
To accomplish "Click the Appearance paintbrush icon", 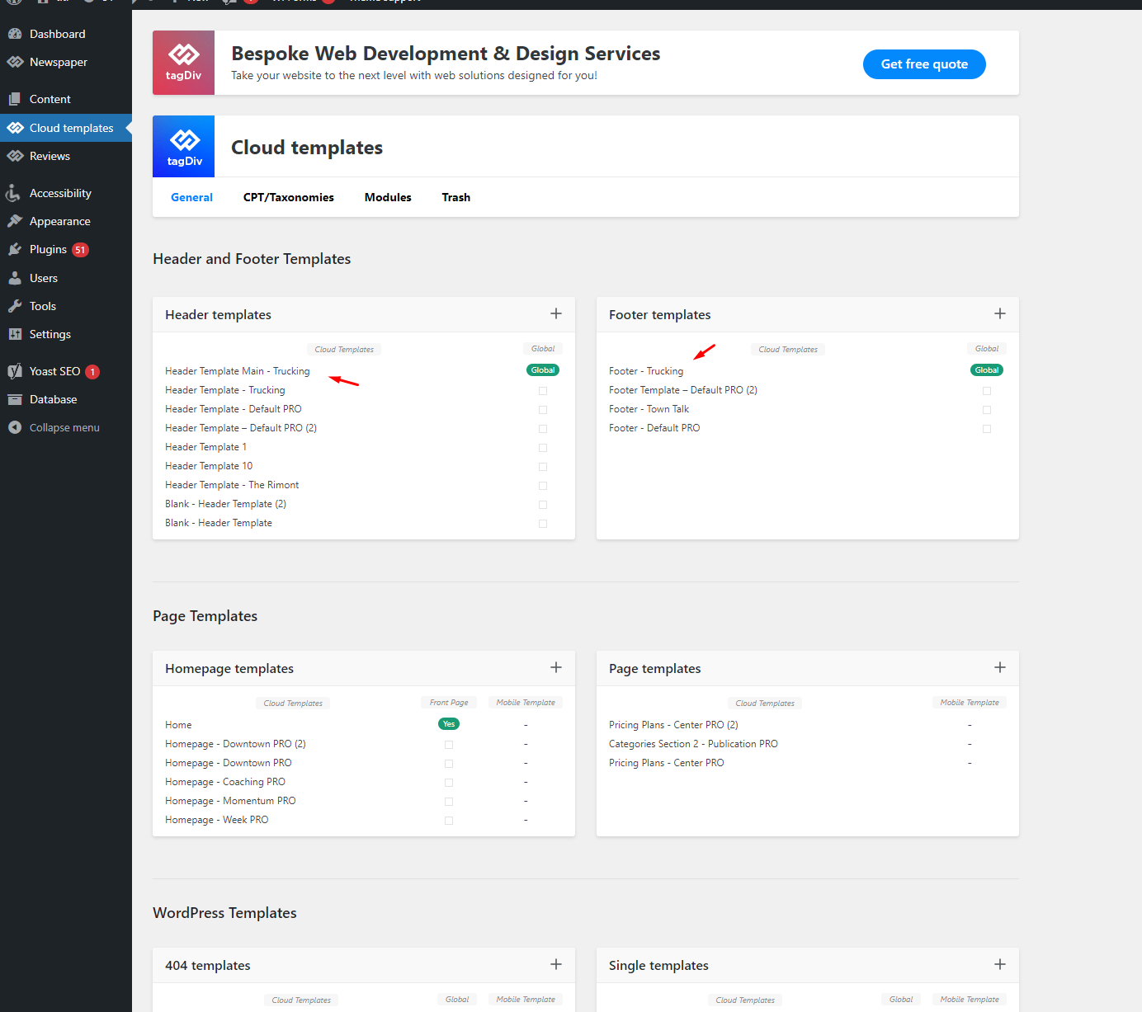I will (15, 221).
